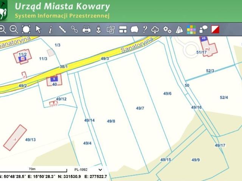Screen dimensions: 242x181
Task: Click parcel 49/7 on the map
Action: tap(140, 108)
